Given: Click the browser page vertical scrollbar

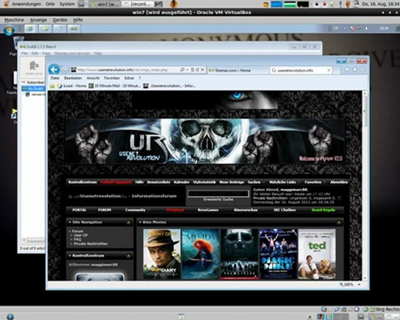Looking at the screenshot, I should pos(365,185).
